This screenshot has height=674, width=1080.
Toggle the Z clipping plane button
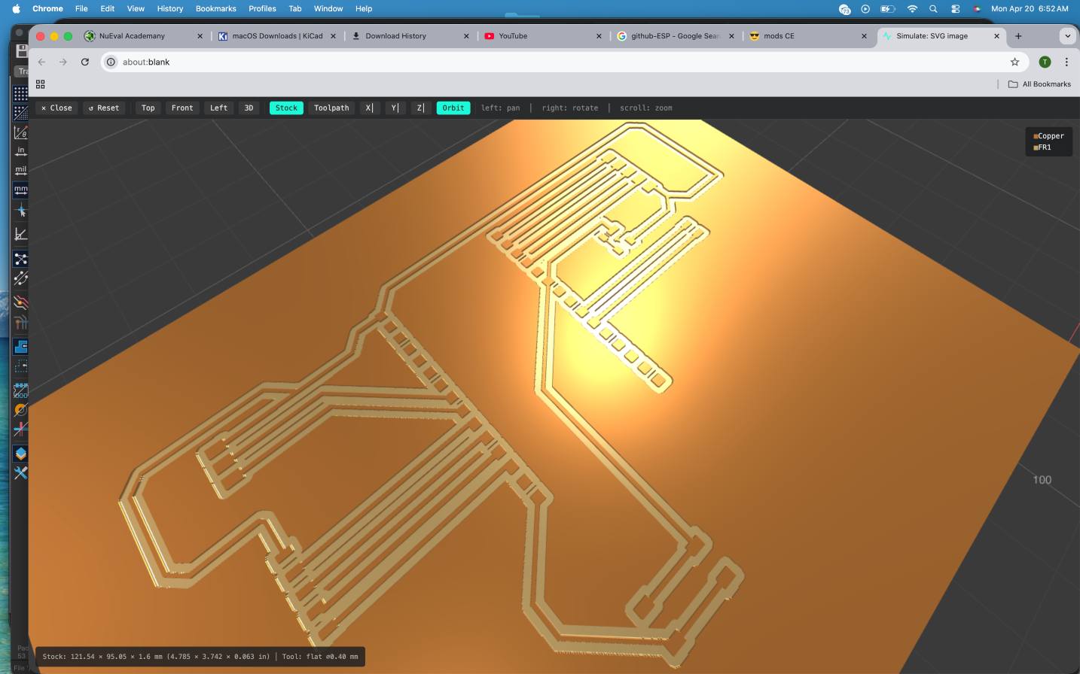pos(420,108)
